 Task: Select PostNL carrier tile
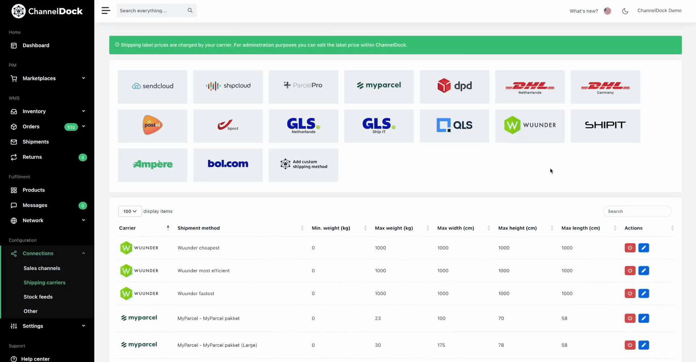point(153,126)
